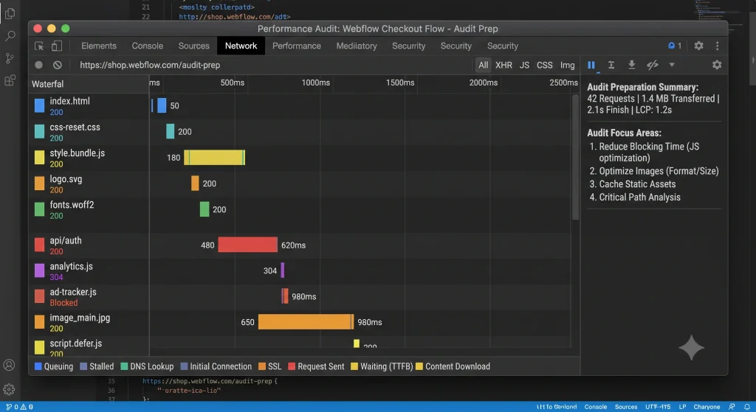The image size is (756, 412).
Task: Open Explorer in the editor activity bar
Action: [10, 13]
